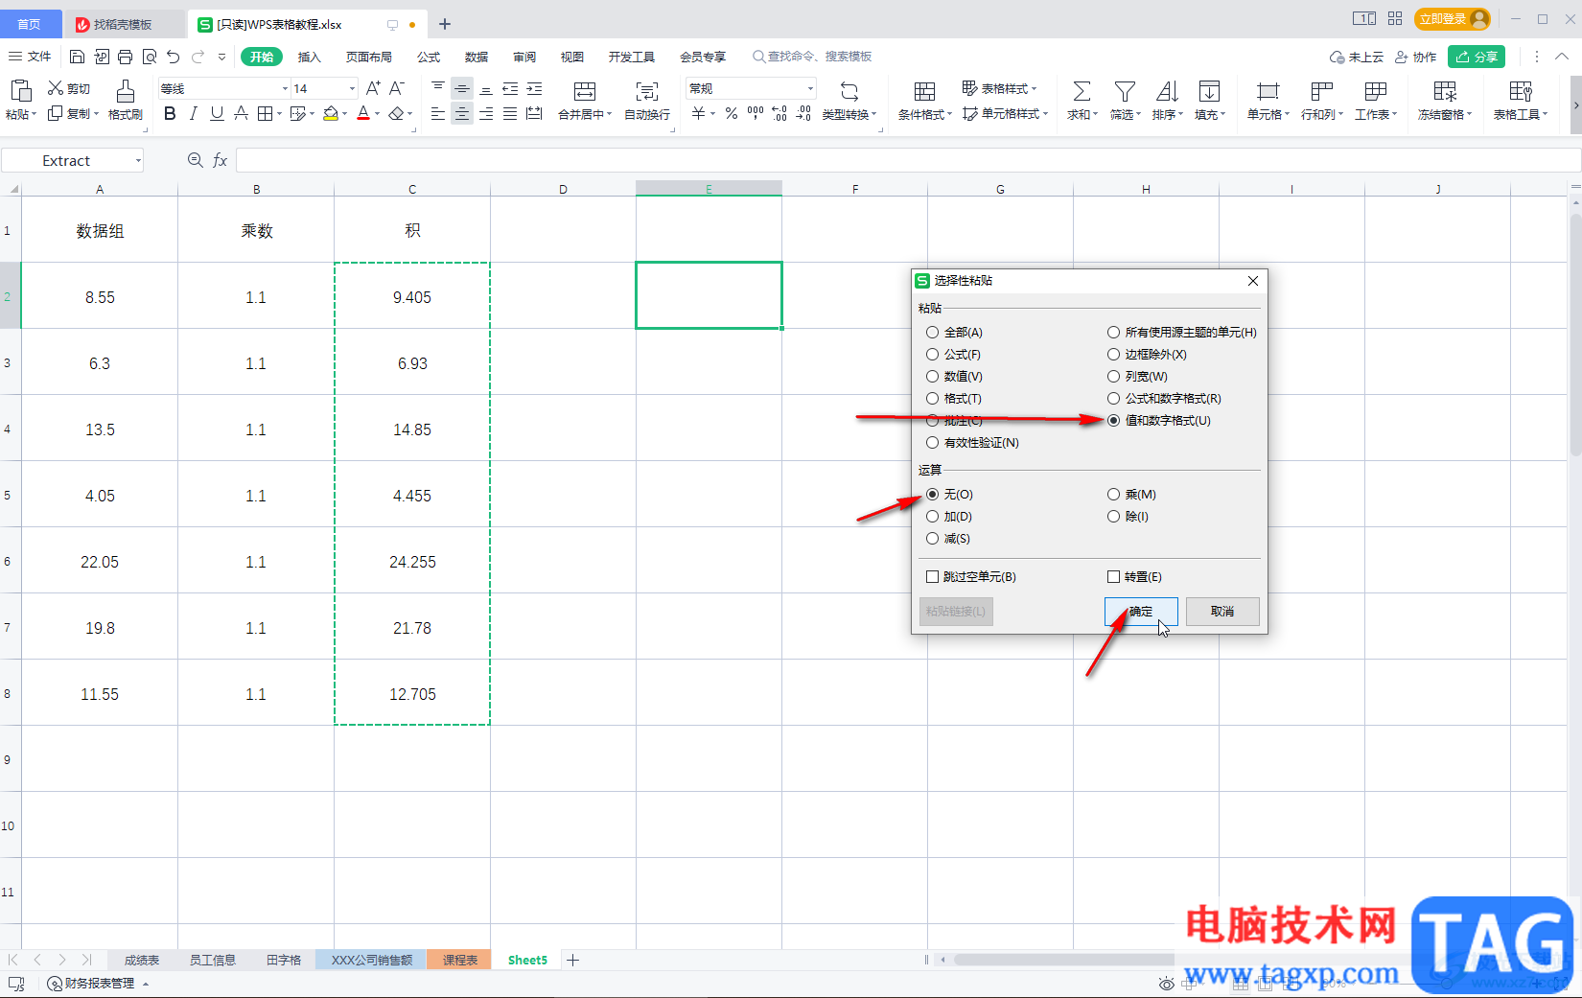The width and height of the screenshot is (1582, 998).
Task: Expand the Name Box dropdown
Action: point(138,161)
